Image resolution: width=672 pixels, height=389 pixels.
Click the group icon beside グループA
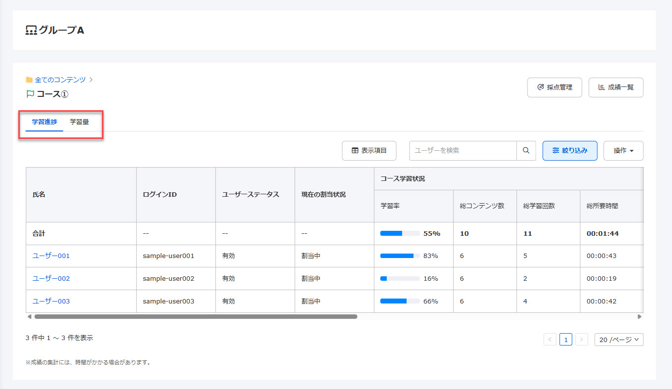(31, 30)
